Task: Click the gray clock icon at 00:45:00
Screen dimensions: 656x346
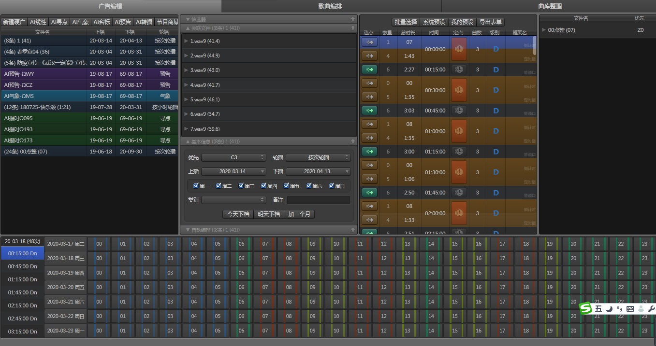Action: click(459, 111)
